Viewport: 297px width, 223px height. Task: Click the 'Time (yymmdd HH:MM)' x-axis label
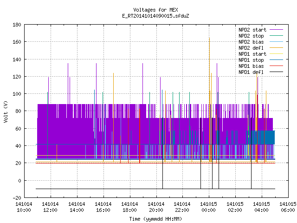[x=155, y=219]
